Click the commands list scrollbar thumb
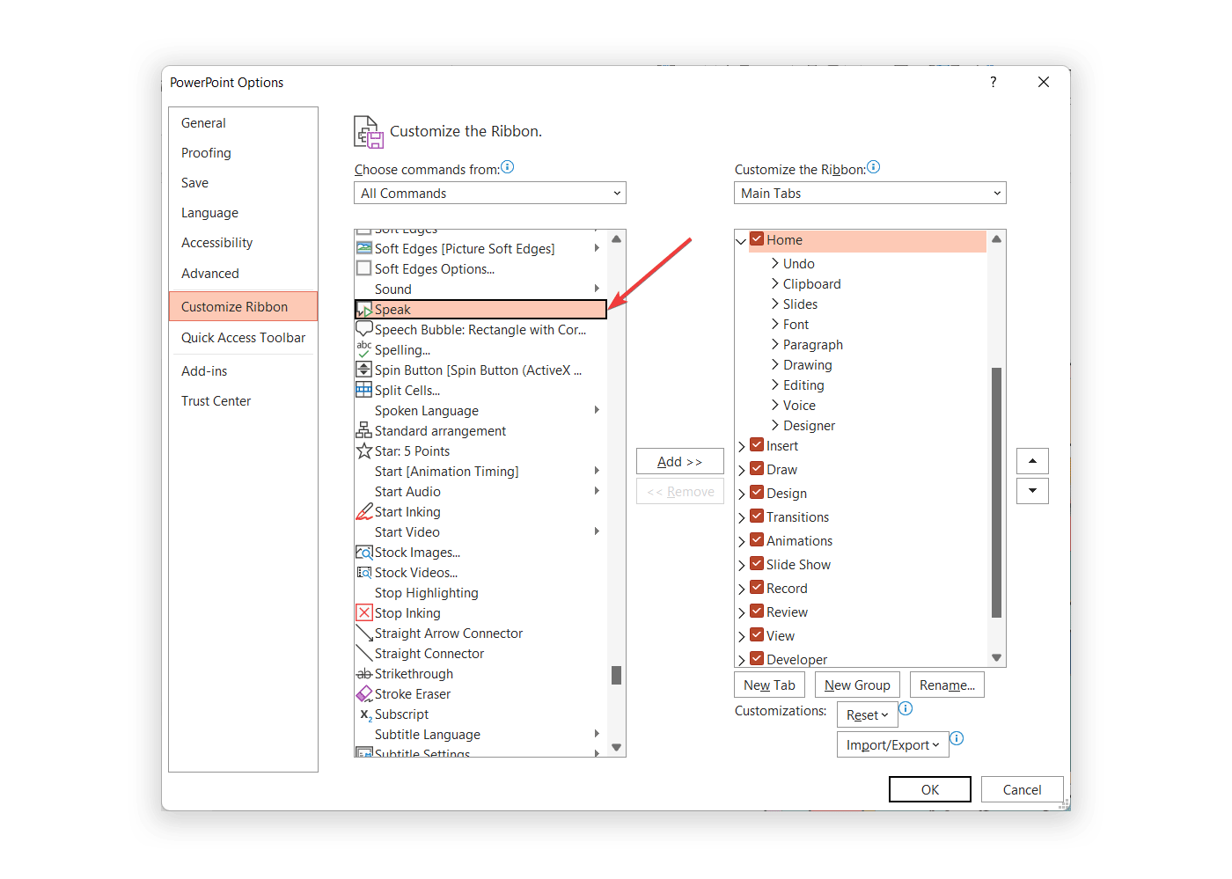The width and height of the screenshot is (1232, 879). (x=616, y=675)
